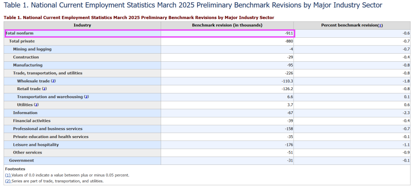Image resolution: width=417 pixels, height=186 pixels.
Task: Click the -67 Information value
Action: [x=290, y=113]
